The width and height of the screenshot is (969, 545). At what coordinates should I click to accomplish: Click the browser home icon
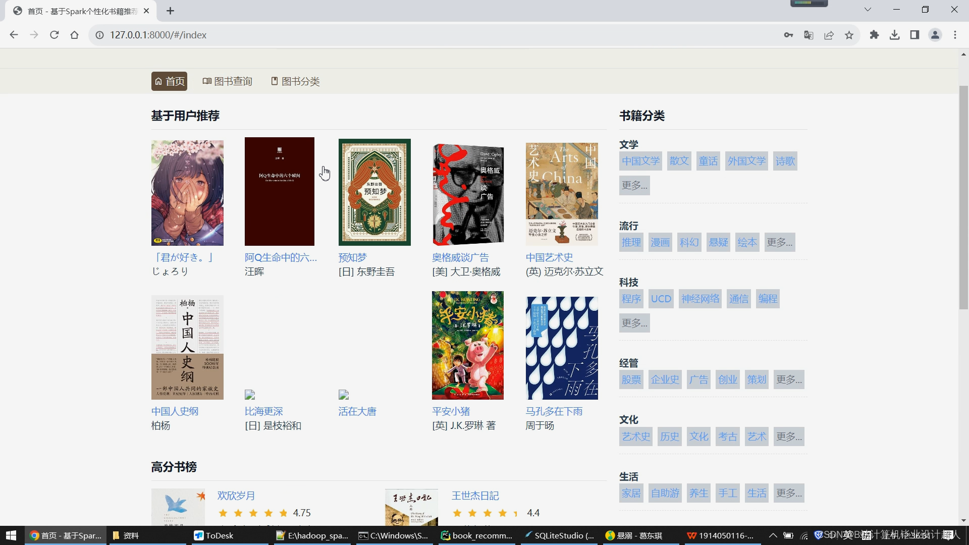[x=74, y=35]
